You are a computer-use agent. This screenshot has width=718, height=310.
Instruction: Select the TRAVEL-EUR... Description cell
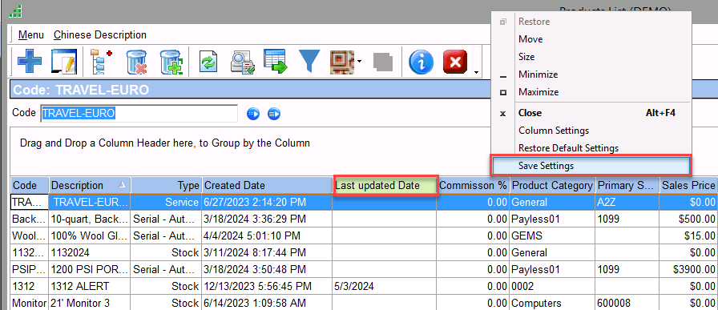click(x=90, y=202)
